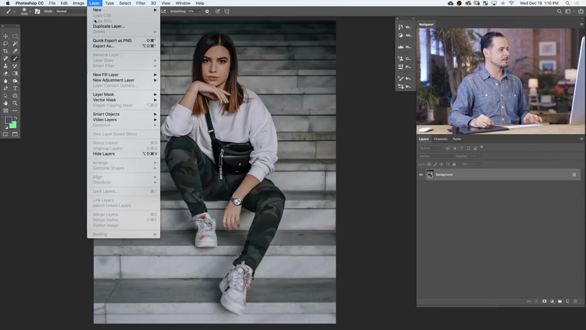Create new fill or adjustment layer icon
Image resolution: width=586 pixels, height=330 pixels.
tap(552, 301)
